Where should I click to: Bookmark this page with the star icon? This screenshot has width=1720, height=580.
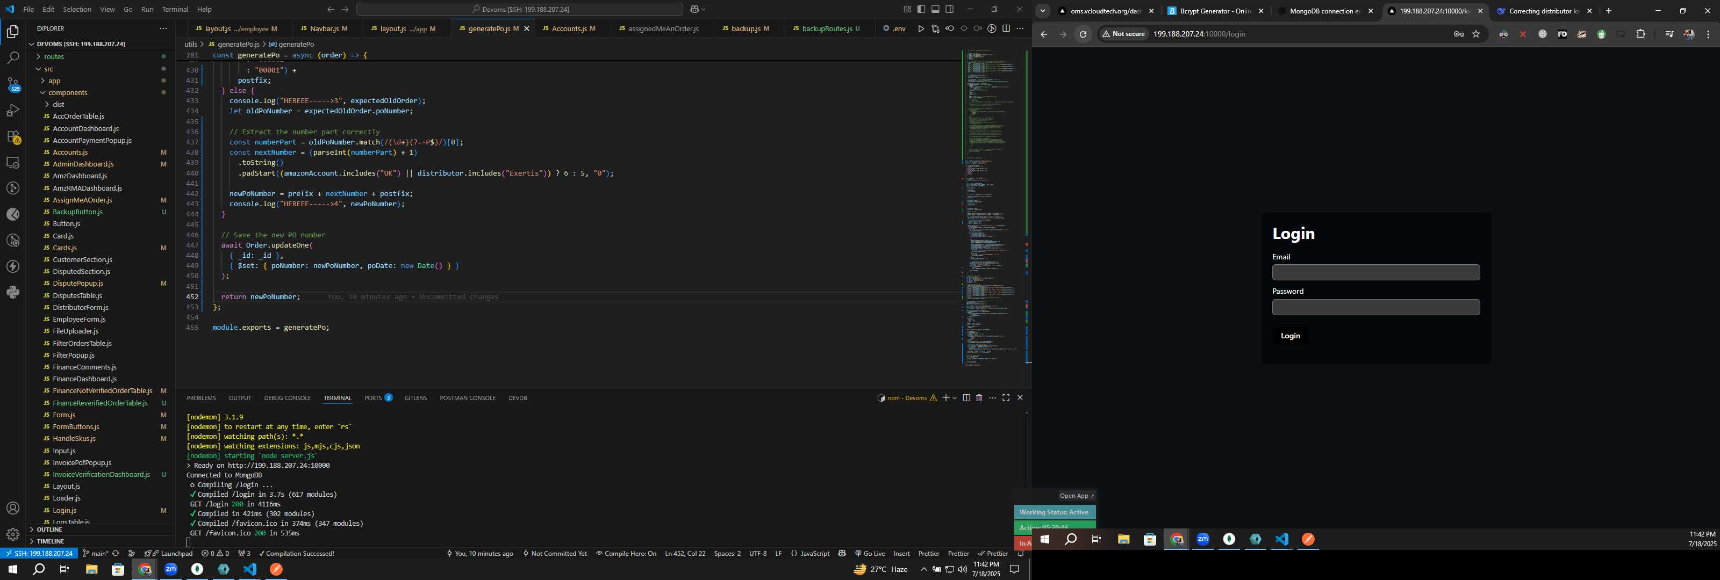click(1477, 34)
